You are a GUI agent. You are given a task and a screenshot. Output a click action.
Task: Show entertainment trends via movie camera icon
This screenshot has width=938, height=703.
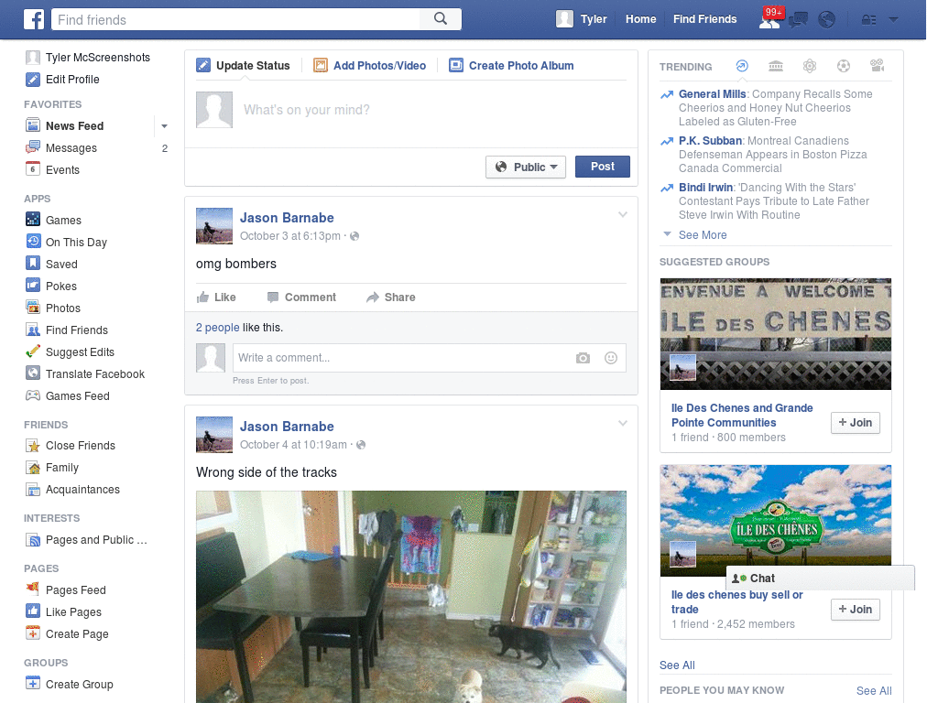(878, 66)
